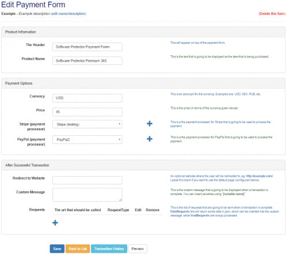Click the RequestType column header
Screen dimensions: 288x255
point(118,210)
